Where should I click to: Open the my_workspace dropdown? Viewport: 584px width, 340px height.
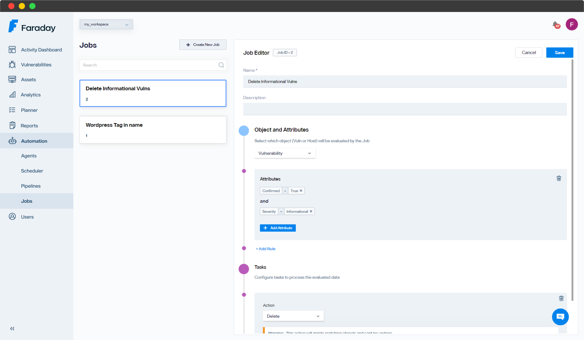pyautogui.click(x=106, y=25)
